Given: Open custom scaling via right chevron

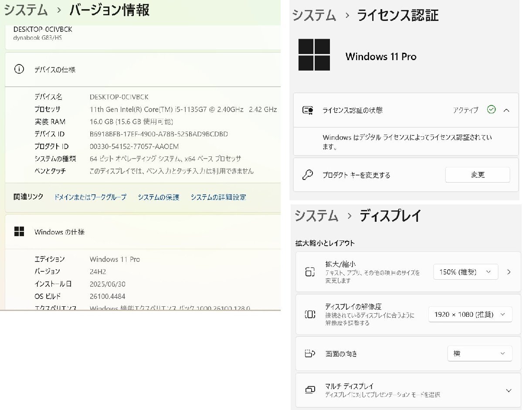Looking at the screenshot, I should coord(509,272).
